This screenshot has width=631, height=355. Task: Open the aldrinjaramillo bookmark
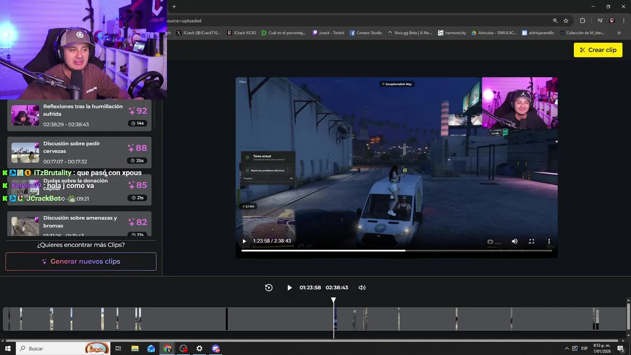538,33
